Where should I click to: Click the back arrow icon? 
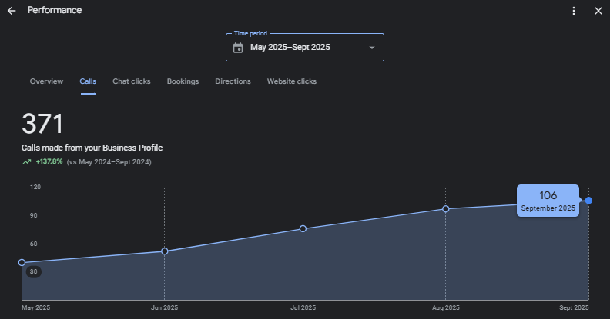[12, 11]
